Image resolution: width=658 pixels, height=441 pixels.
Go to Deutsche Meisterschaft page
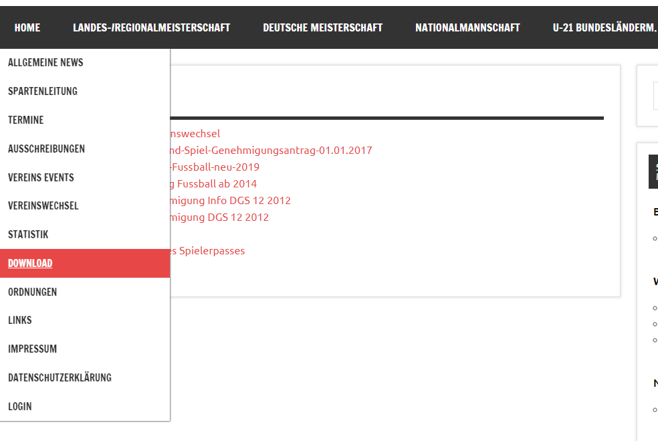point(322,27)
